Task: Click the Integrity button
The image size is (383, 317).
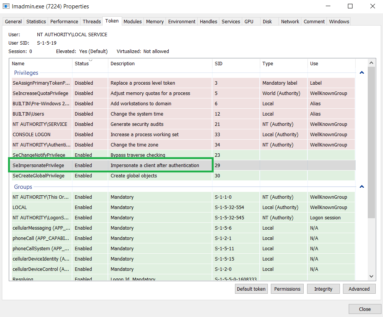Action: pyautogui.click(x=323, y=289)
